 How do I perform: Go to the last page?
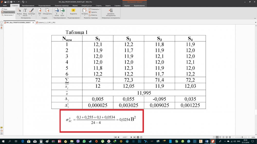tap(135, 137)
